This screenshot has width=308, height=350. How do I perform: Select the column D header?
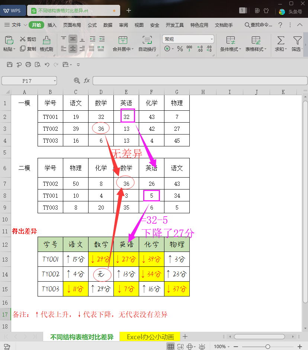pos(101,92)
